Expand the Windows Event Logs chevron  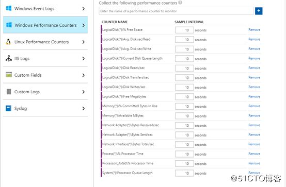[x=83, y=9]
